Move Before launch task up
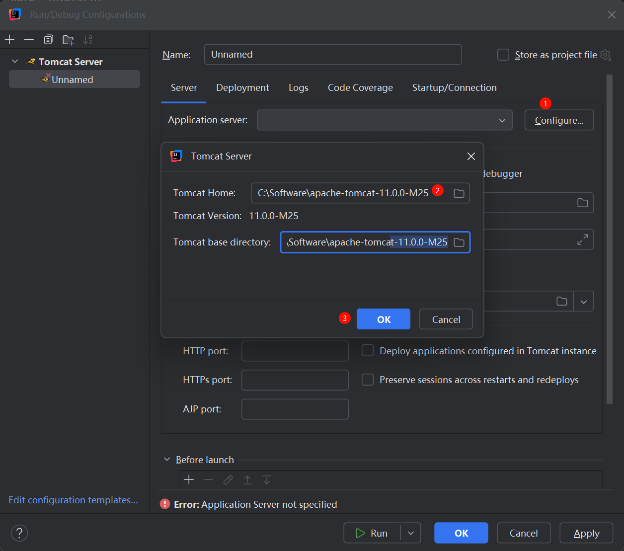 click(247, 479)
